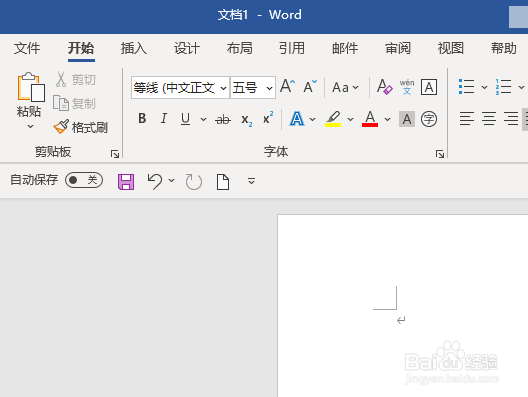Toggle bold formatting
This screenshot has height=397, width=528.
(x=142, y=118)
